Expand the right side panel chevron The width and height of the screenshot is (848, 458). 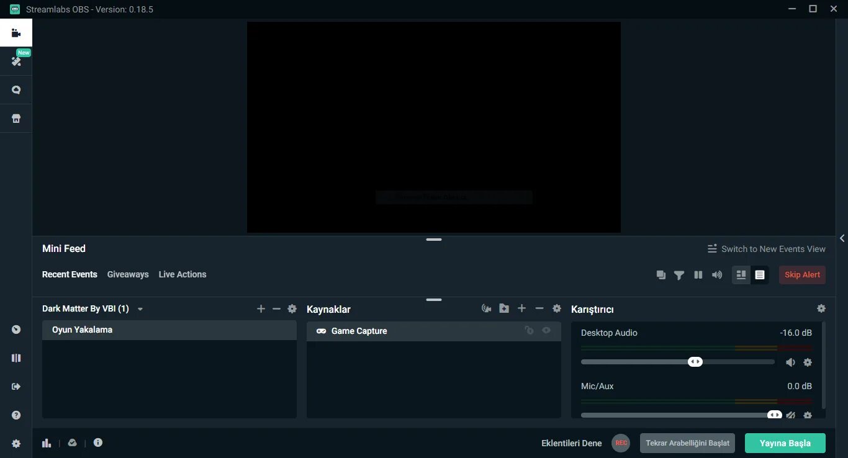tap(842, 238)
